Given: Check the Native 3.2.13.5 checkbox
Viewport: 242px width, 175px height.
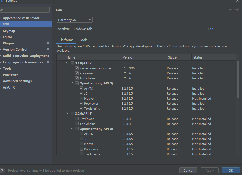Looking at the screenshot, I should click(81, 98).
